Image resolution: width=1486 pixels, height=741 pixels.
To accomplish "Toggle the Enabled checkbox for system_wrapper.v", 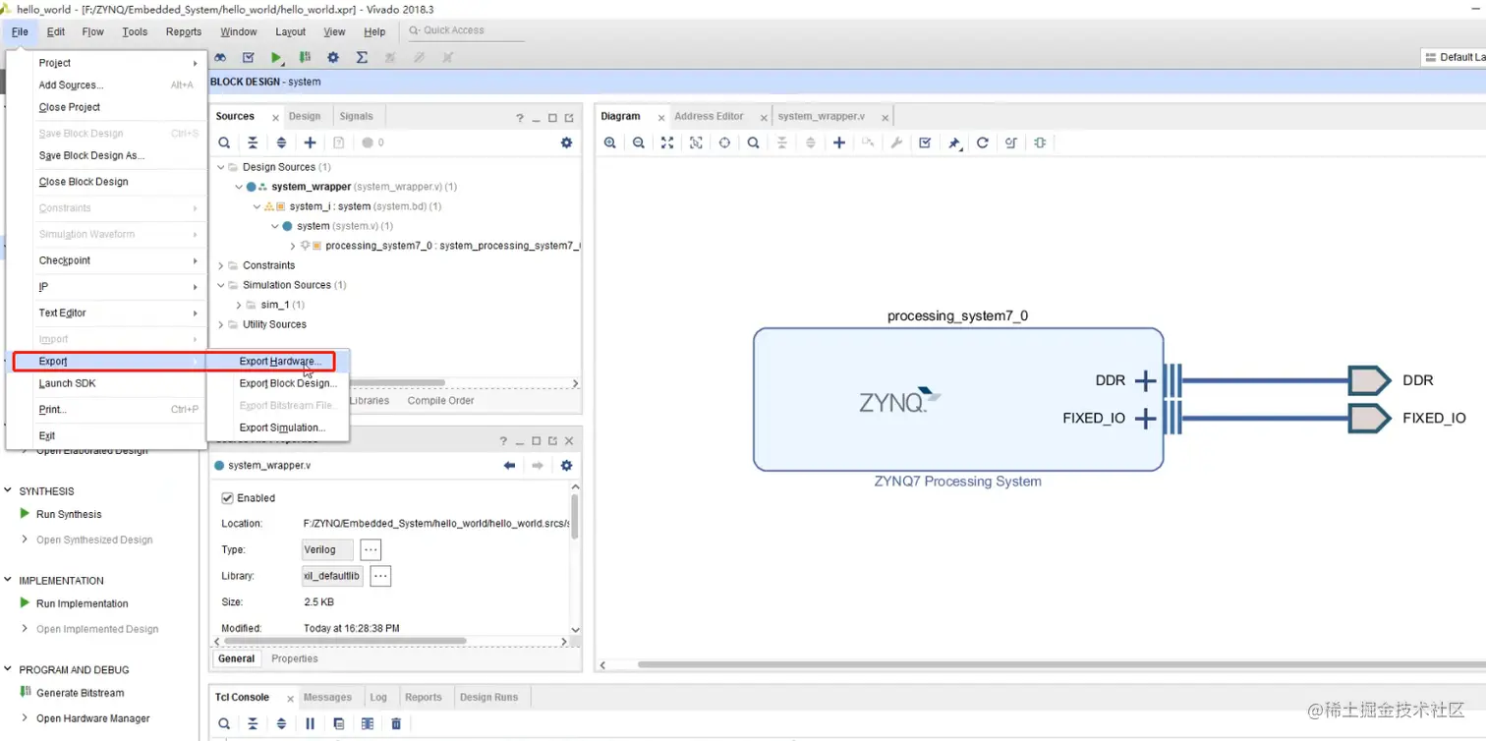I will pyautogui.click(x=228, y=497).
